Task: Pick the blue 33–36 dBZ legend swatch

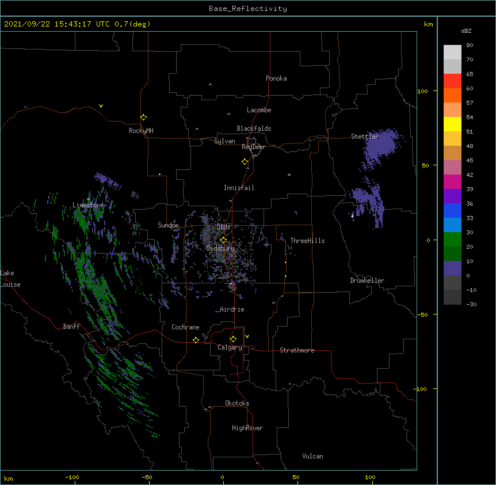Action: [x=452, y=210]
